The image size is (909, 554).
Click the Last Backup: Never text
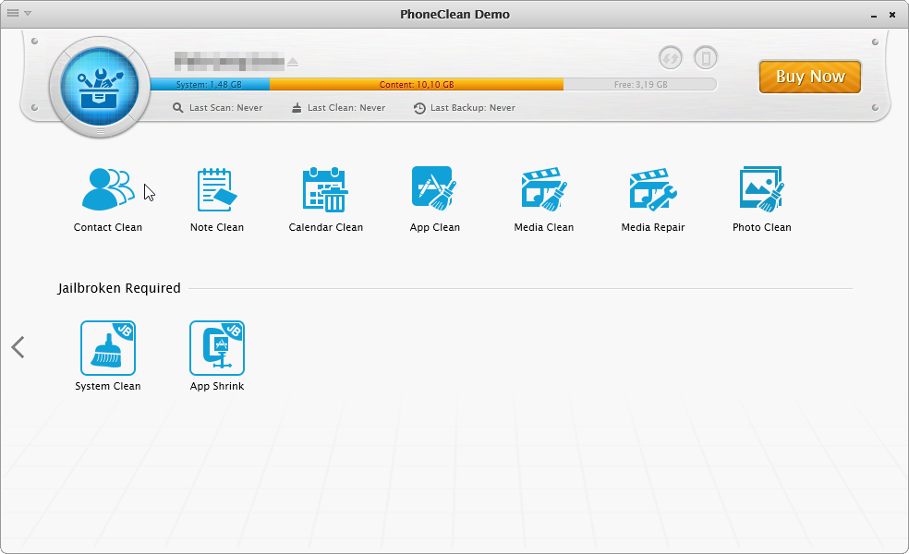click(473, 108)
